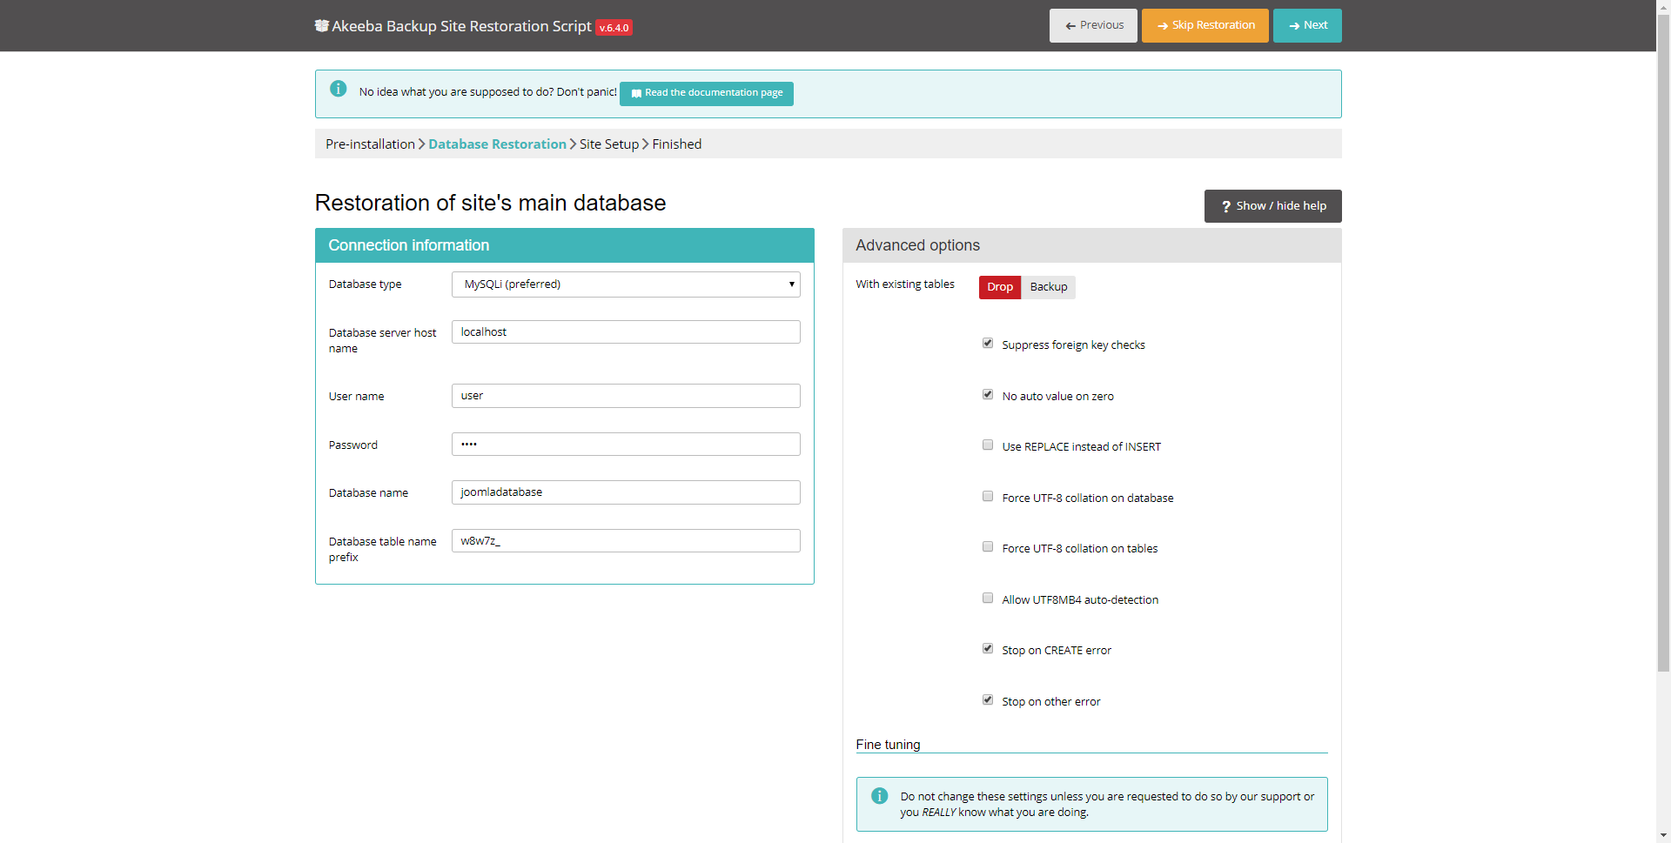1671x843 pixels.
Task: Uncheck Stop on CREATE error
Action: click(988, 649)
